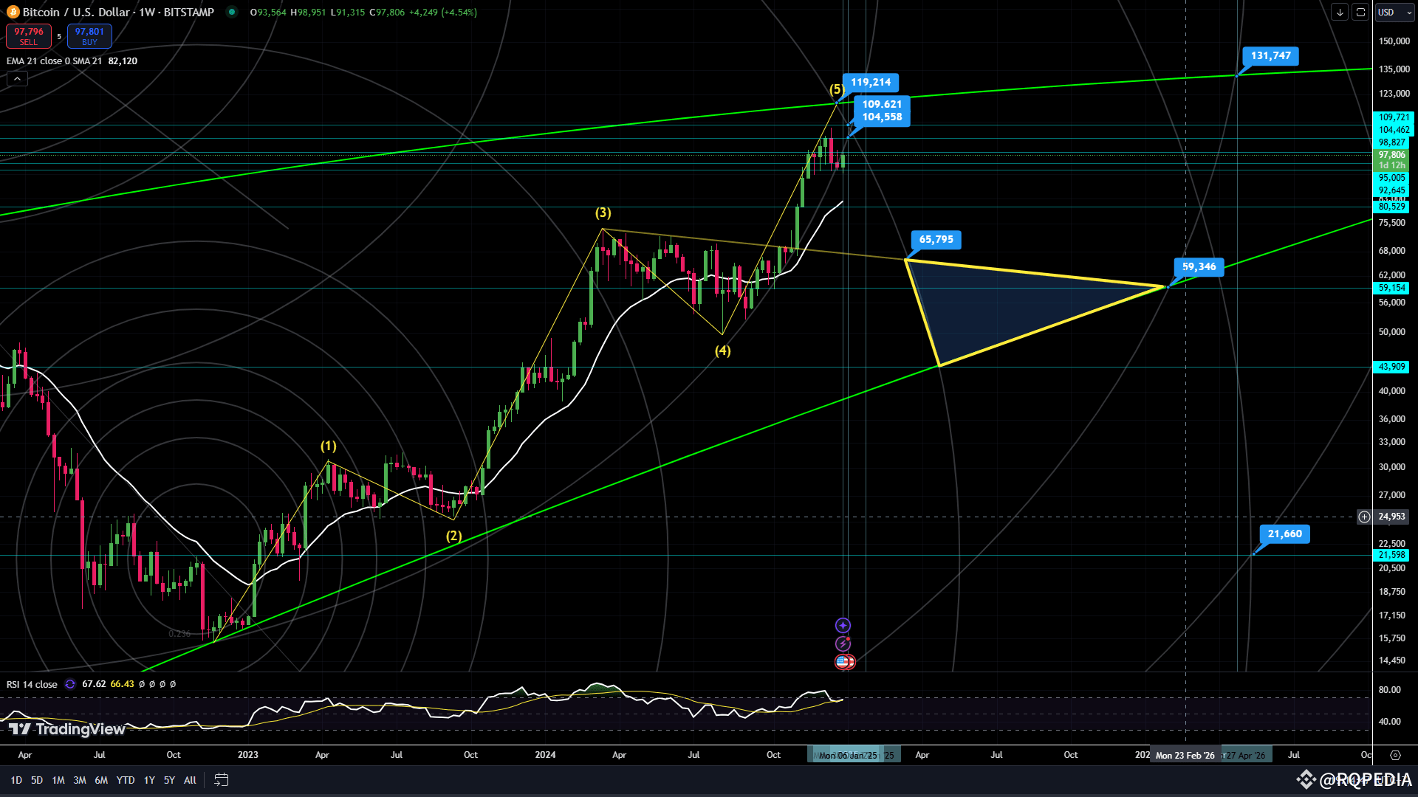Viewport: 1418px width, 797px height.
Task: Click the 43,909 price axis tag
Action: (1391, 367)
